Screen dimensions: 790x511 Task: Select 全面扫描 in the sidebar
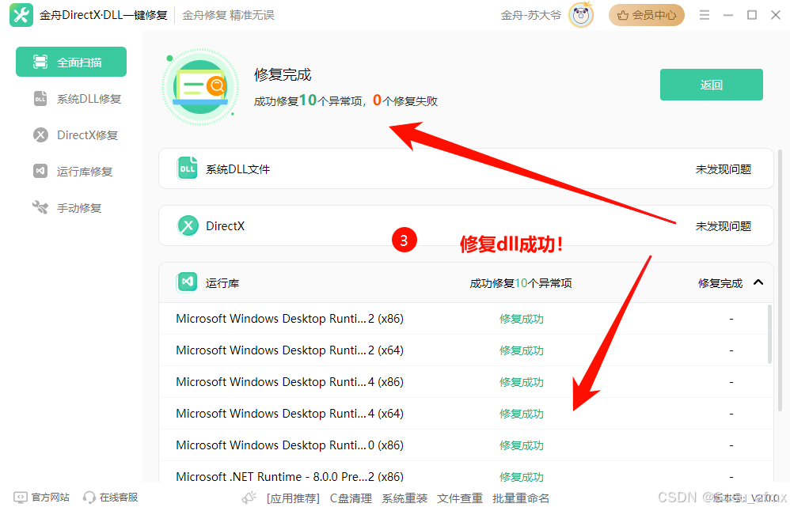click(71, 62)
